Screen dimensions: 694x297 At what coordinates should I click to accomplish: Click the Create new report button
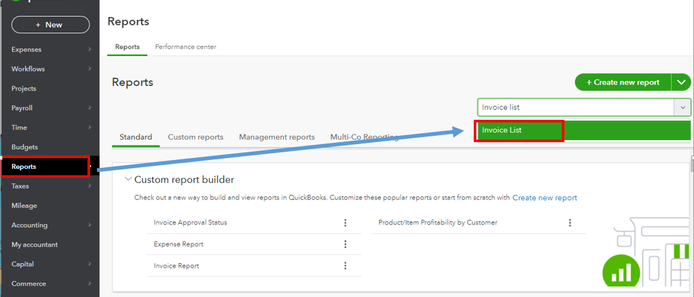pos(623,82)
